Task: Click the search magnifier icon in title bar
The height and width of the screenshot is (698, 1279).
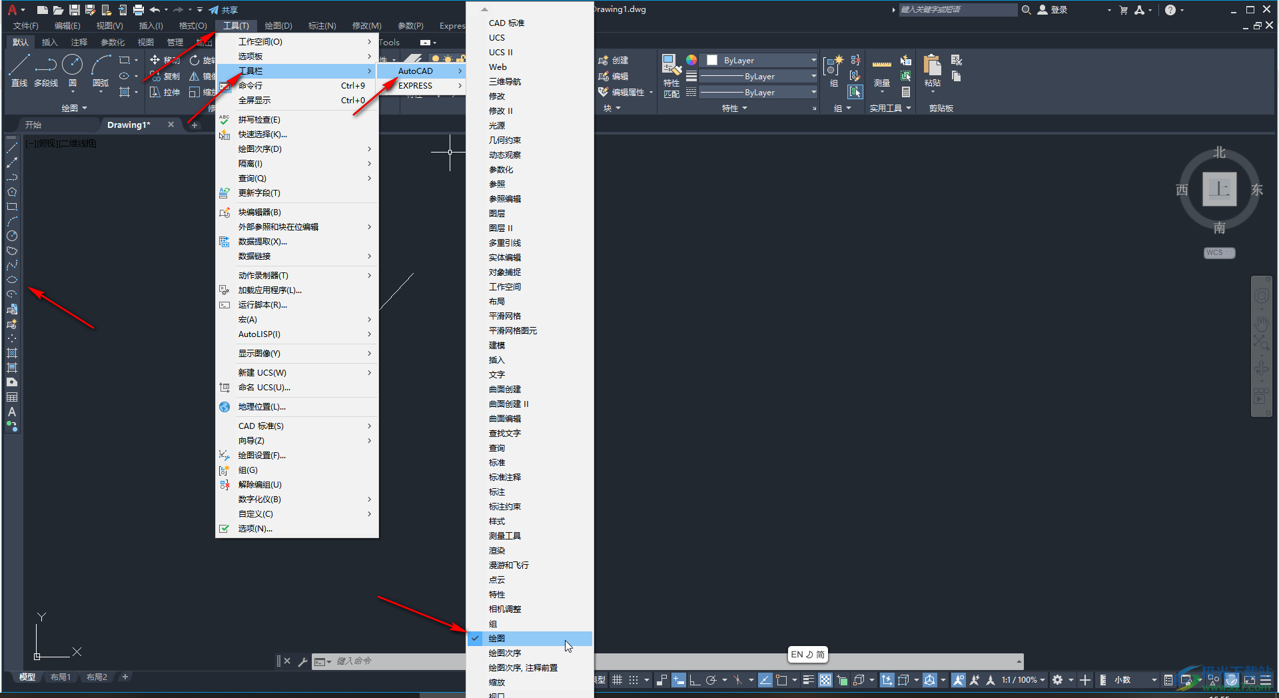Action: (x=1027, y=10)
